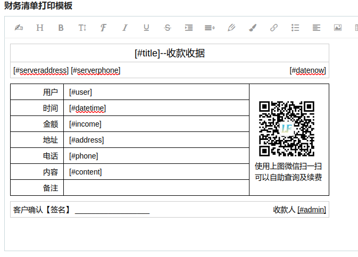Click the indent tool icon
Image resolution: width=358 pixels, height=257 pixels.
(189, 28)
